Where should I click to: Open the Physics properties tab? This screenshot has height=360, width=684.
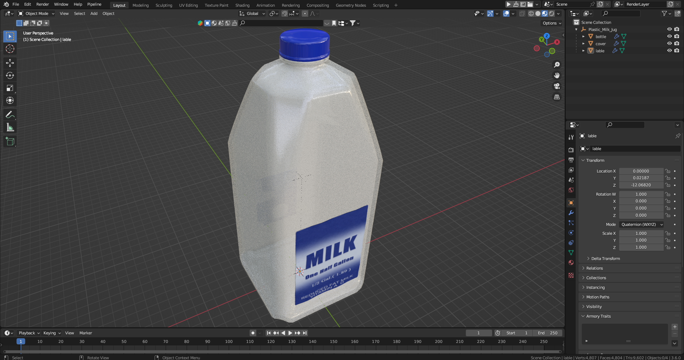tap(571, 233)
